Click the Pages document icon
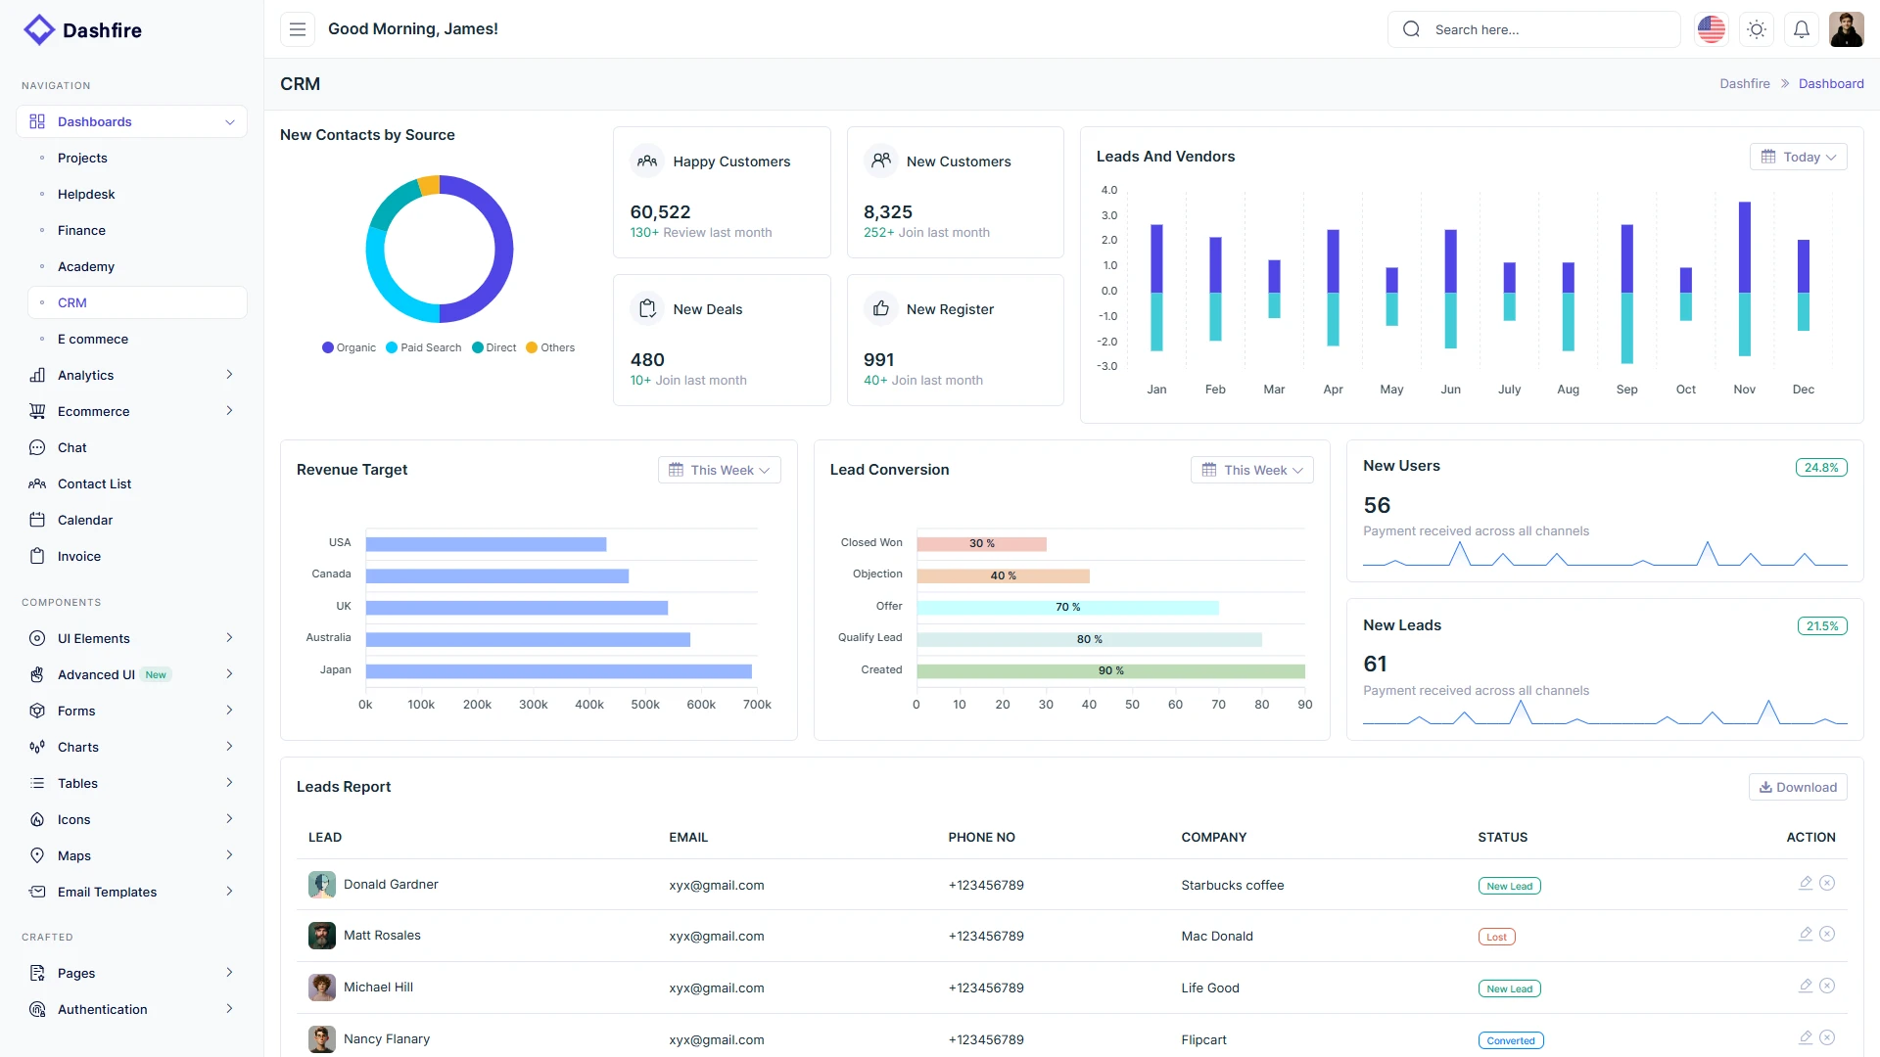The height and width of the screenshot is (1057, 1880). pos(37,973)
